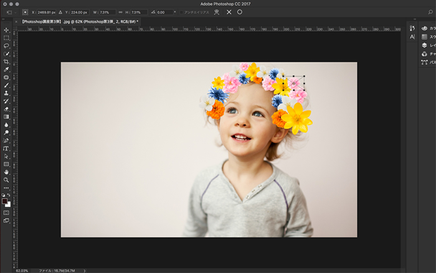The width and height of the screenshot is (436, 273).
Task: Click the X position field
Action: (x=46, y=12)
